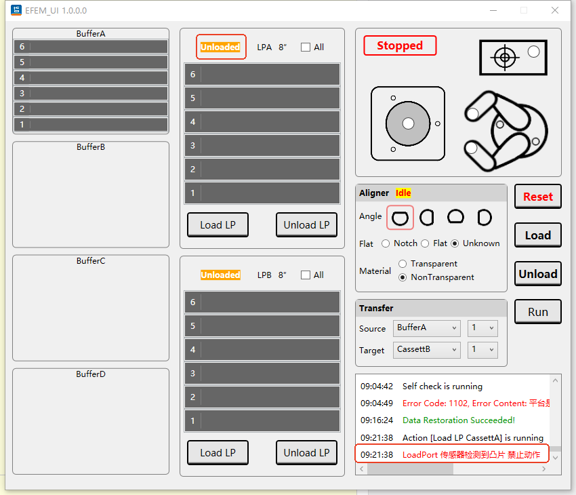Click the Load button
Screen dimensions: 576x495
coord(538,235)
